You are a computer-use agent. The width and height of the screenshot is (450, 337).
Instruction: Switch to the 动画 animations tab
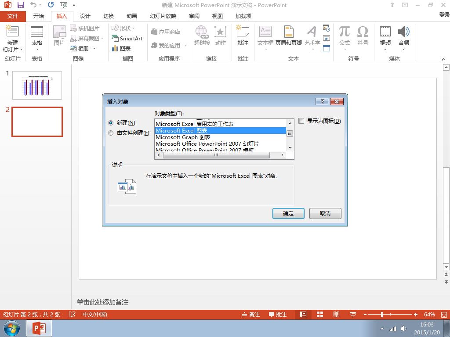point(132,16)
